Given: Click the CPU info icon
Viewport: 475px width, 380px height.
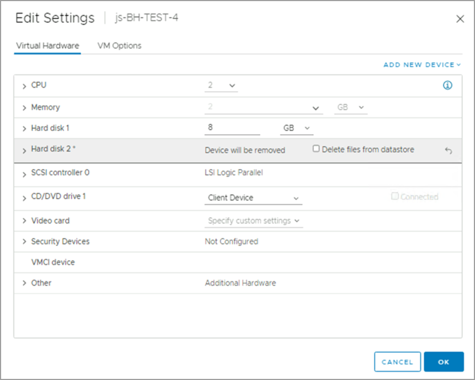Looking at the screenshot, I should pyautogui.click(x=447, y=86).
